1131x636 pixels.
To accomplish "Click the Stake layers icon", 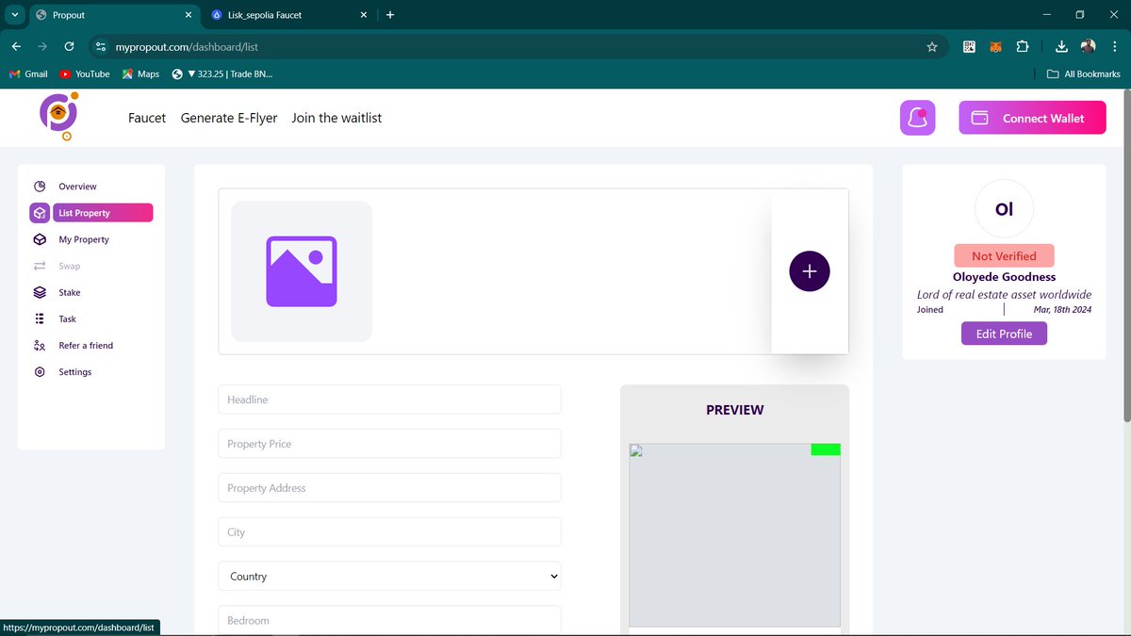I will click(x=40, y=292).
